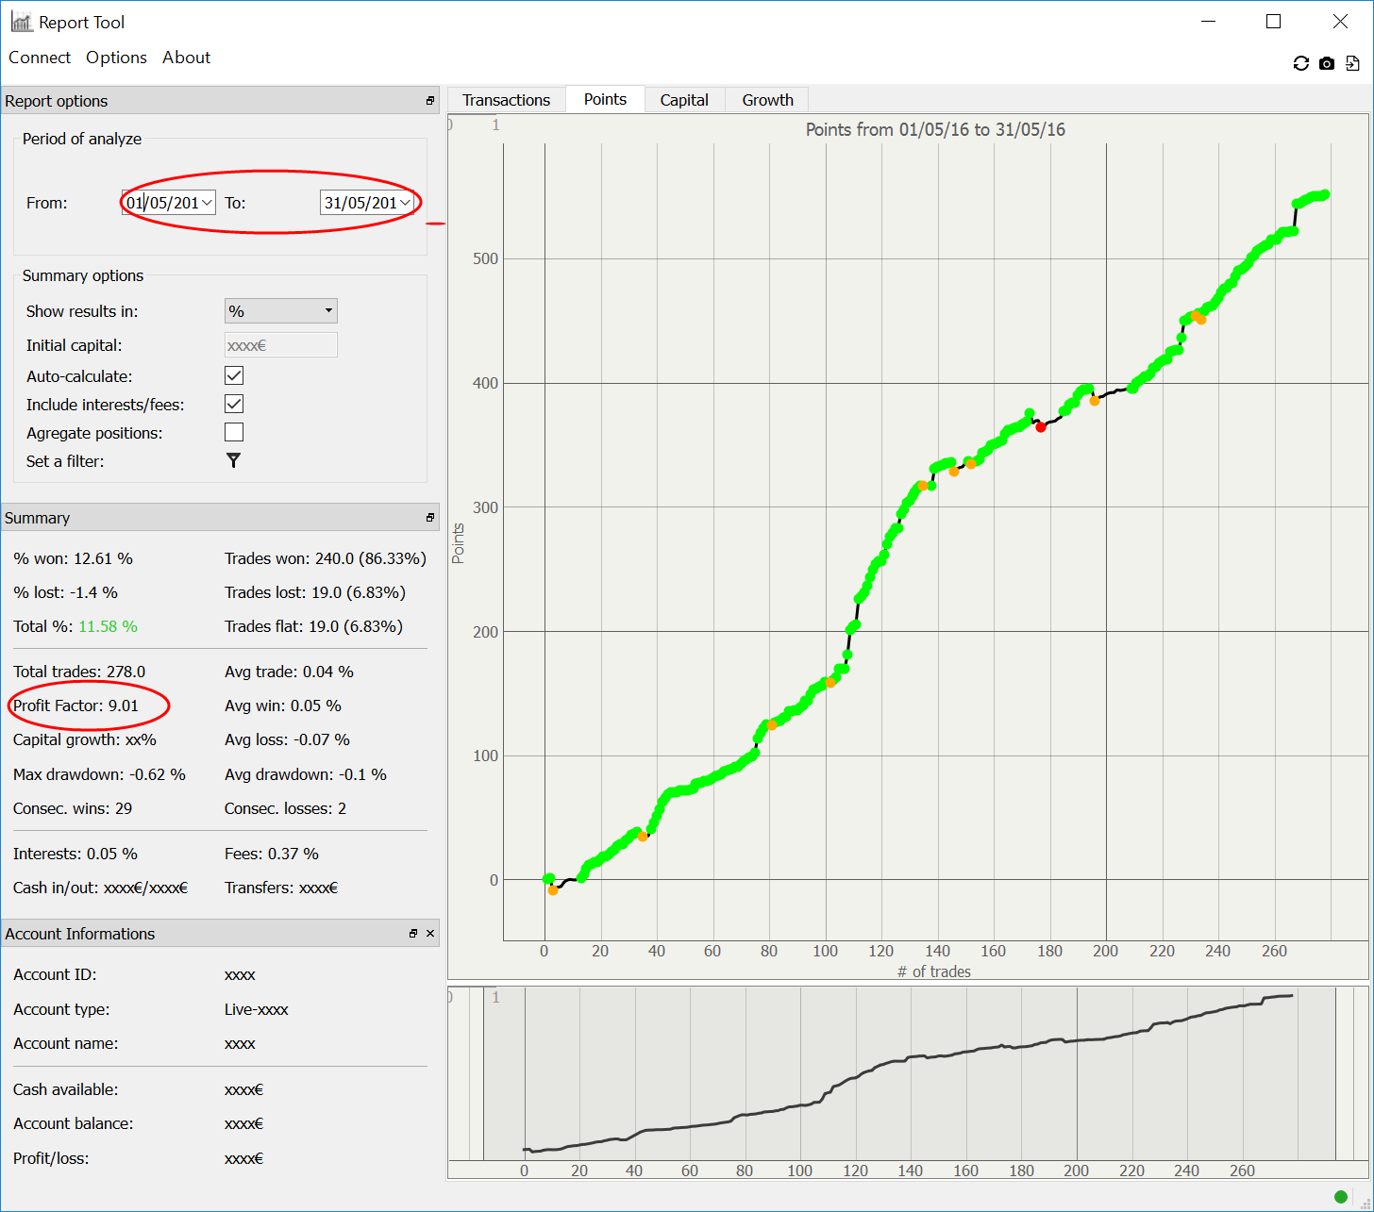Uncheck Include interests/fees

(234, 404)
